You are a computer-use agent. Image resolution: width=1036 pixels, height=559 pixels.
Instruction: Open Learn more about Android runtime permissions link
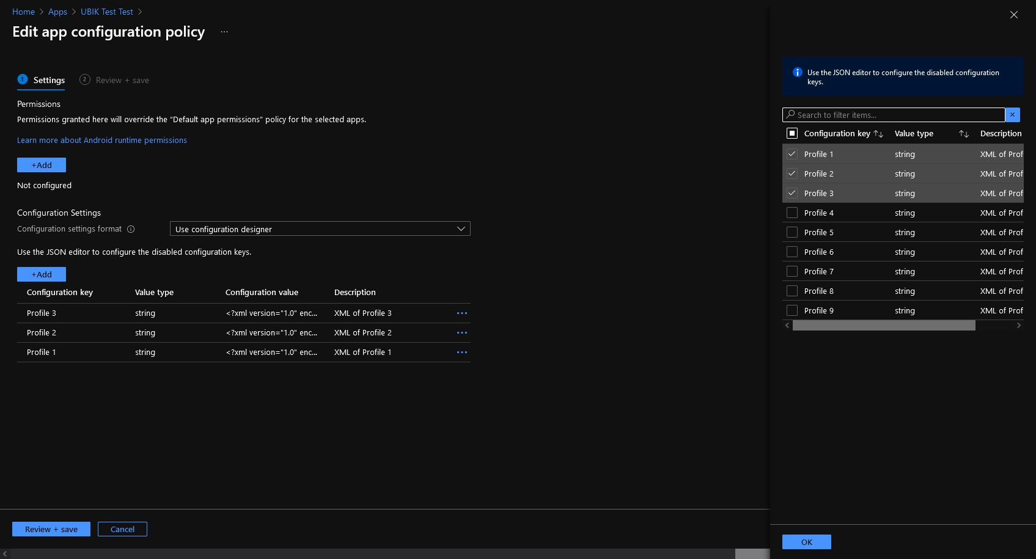pyautogui.click(x=102, y=140)
